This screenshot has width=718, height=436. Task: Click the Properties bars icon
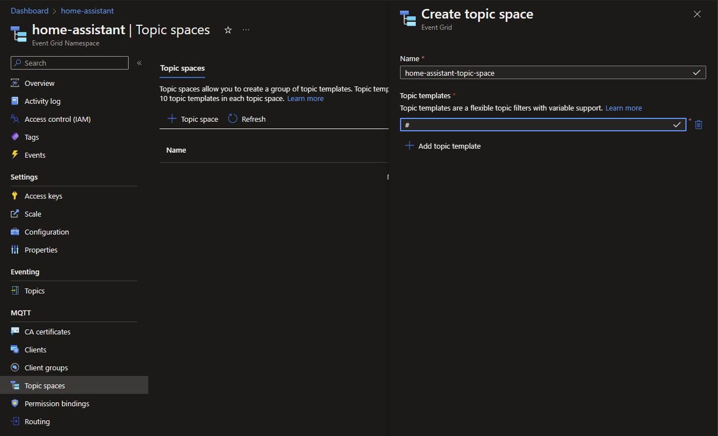[15, 250]
